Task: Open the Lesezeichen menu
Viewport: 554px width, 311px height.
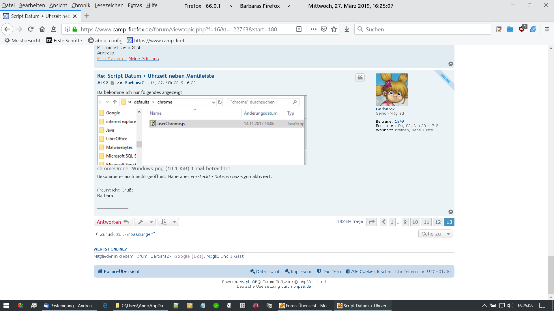Action: (109, 5)
